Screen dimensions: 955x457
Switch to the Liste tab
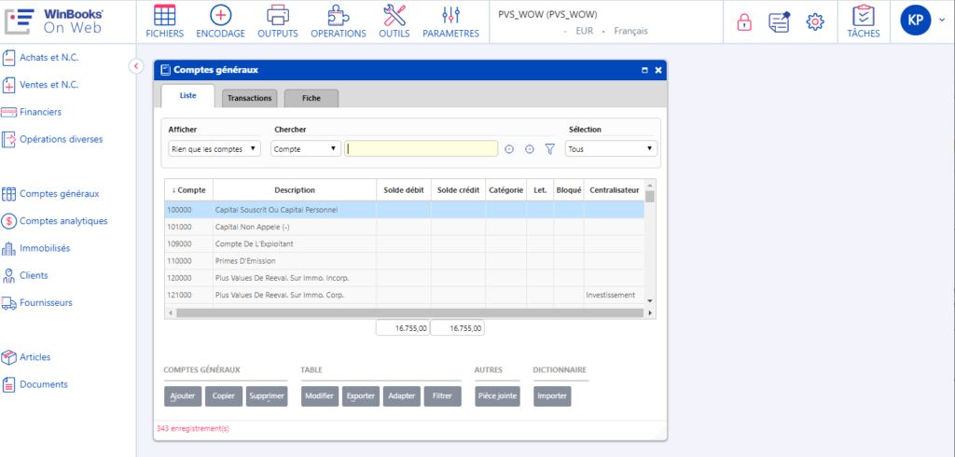[x=188, y=96]
